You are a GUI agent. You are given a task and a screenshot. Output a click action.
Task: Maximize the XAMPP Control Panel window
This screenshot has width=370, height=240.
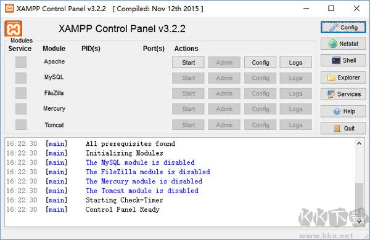(331, 9)
